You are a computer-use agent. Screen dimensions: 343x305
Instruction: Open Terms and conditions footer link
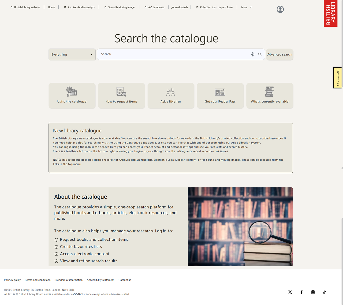(x=38, y=280)
